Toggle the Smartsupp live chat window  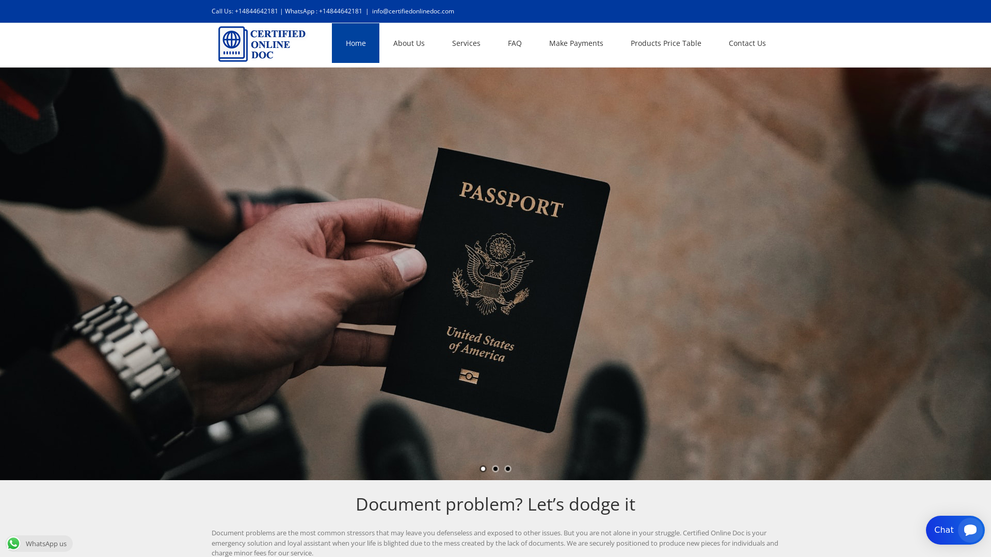click(x=954, y=530)
